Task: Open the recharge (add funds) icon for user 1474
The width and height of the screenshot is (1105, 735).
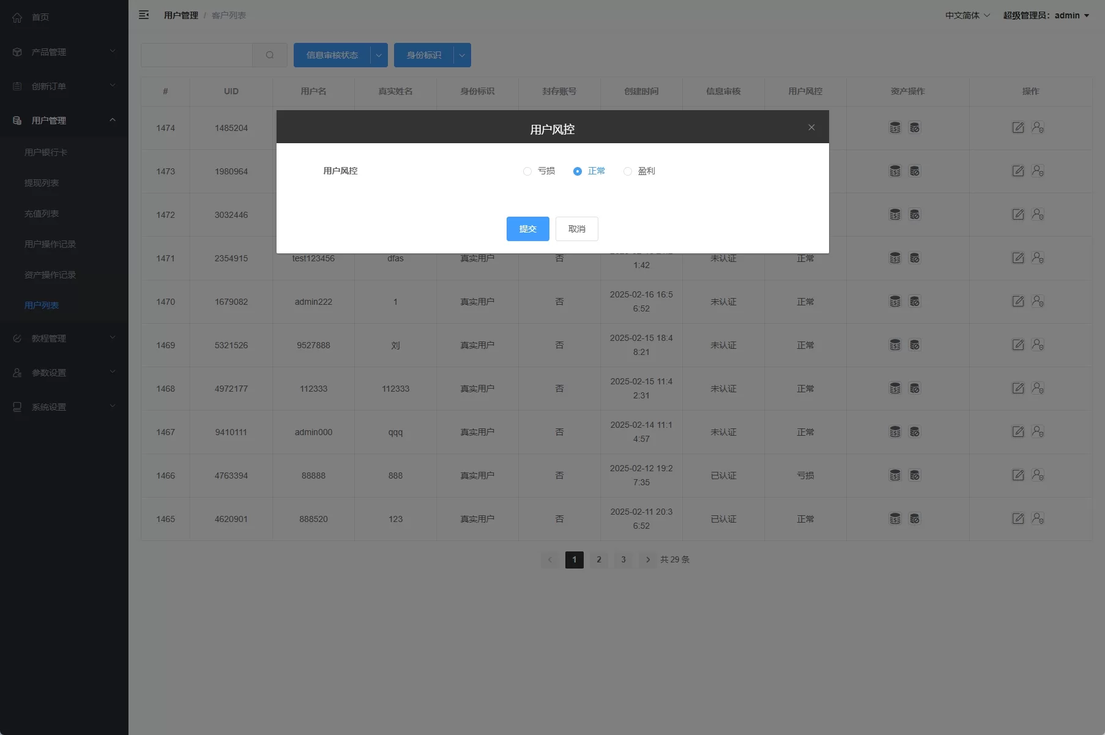Action: coord(895,128)
